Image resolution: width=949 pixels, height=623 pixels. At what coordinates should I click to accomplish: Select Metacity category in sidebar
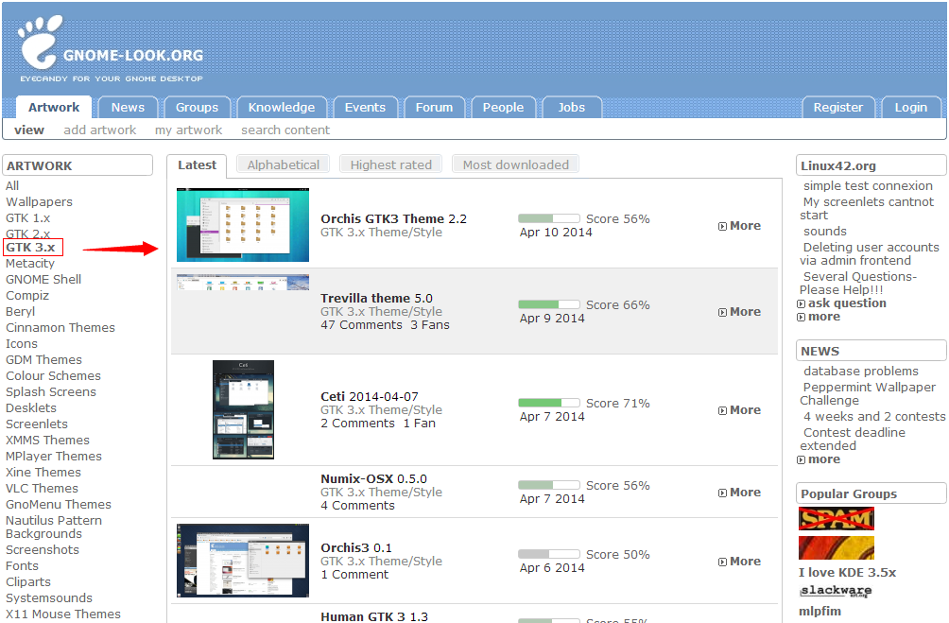tap(30, 264)
